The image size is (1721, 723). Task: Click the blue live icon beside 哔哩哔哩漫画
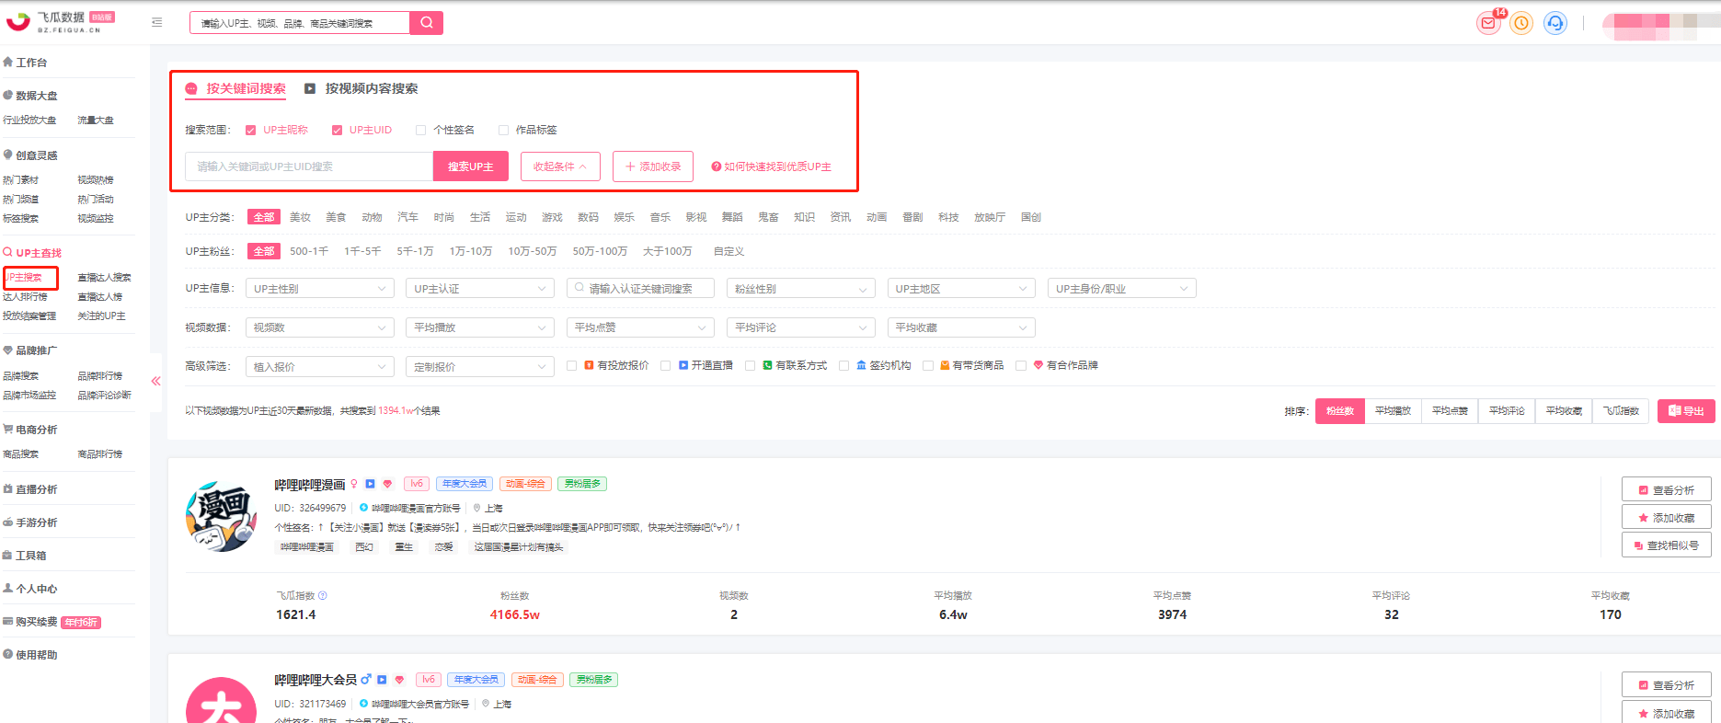point(371,484)
